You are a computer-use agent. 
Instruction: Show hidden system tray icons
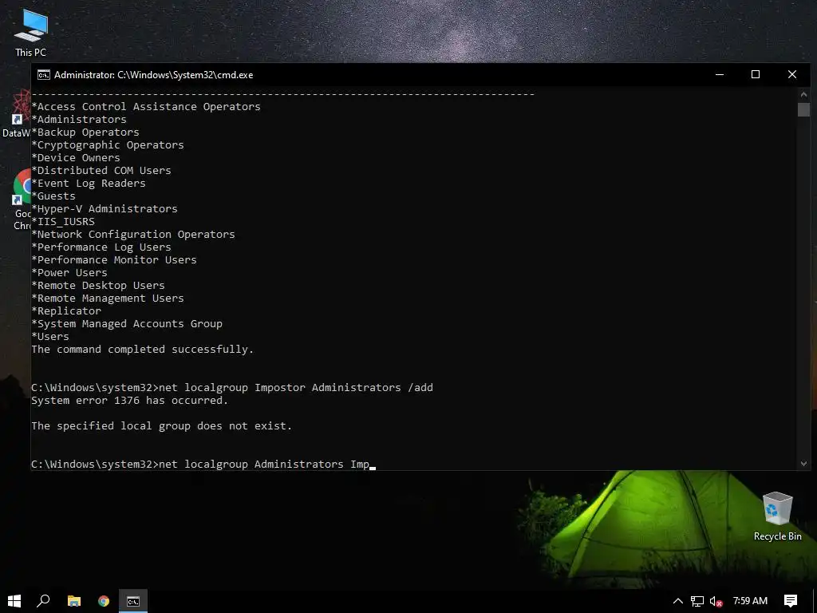[x=678, y=601]
